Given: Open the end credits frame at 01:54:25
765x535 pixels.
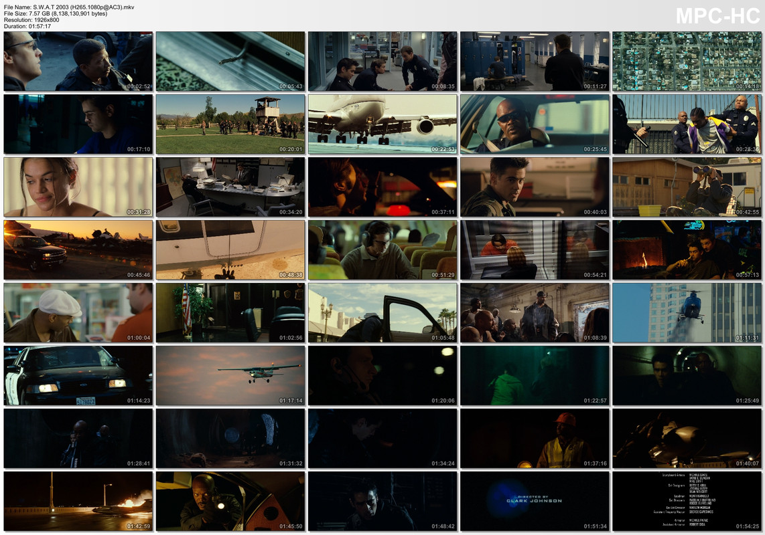Looking at the screenshot, I should [x=687, y=502].
